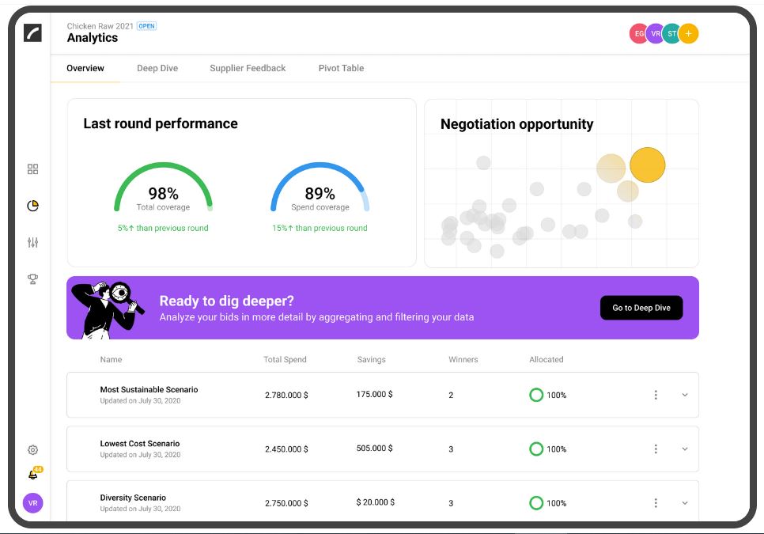Expand the Lowest Cost Scenario row
Image resolution: width=764 pixels, height=534 pixels.
click(685, 449)
